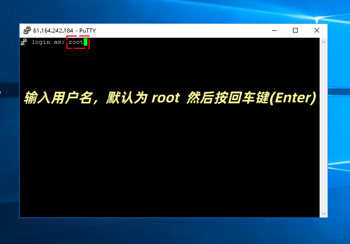Open the PuTTY system menu icon in title bar
The height and width of the screenshot is (244, 350).
click(27, 31)
